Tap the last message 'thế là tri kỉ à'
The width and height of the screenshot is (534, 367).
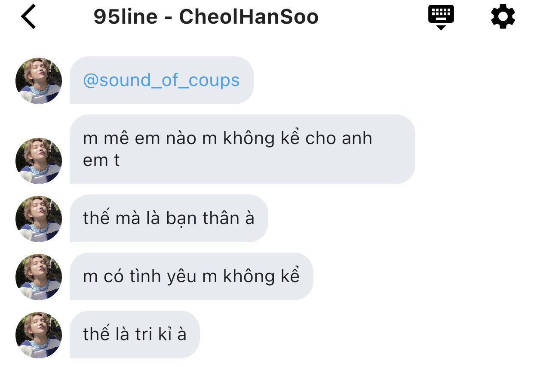135,334
